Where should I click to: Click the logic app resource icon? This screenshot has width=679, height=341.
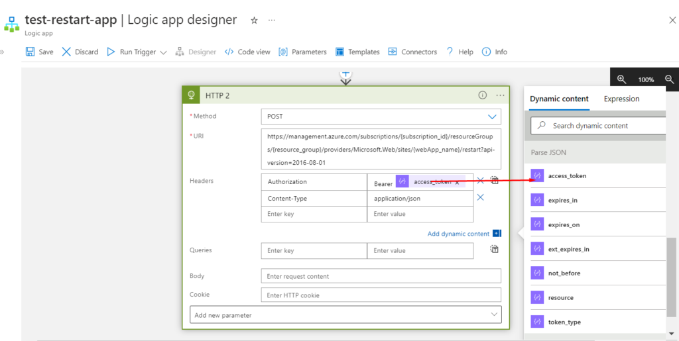12,24
